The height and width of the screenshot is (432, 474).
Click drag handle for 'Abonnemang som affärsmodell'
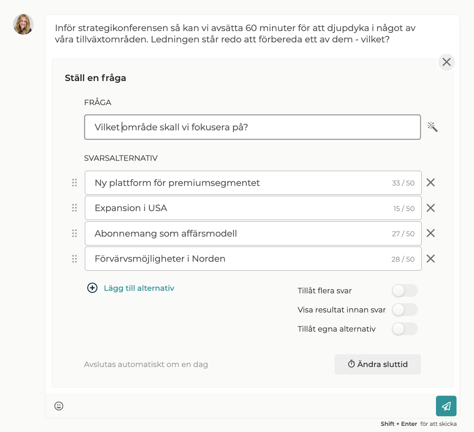point(74,233)
